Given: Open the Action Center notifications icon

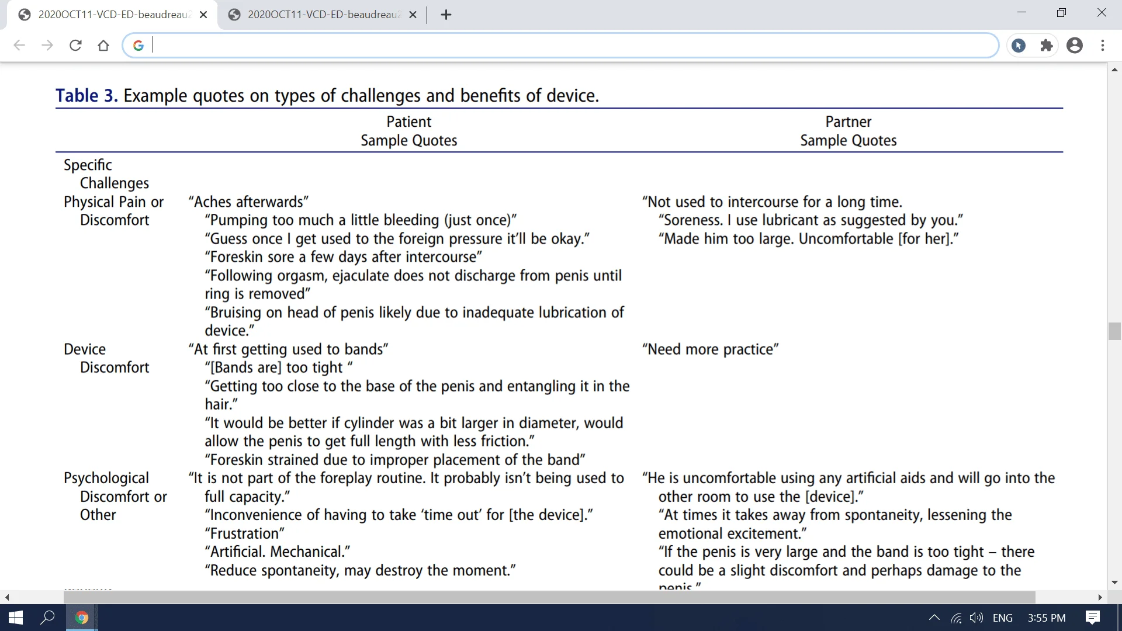Looking at the screenshot, I should coord(1093,618).
